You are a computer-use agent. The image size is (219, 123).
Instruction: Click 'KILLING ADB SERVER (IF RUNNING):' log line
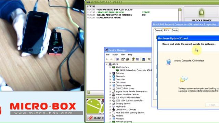click(x=115, y=15)
